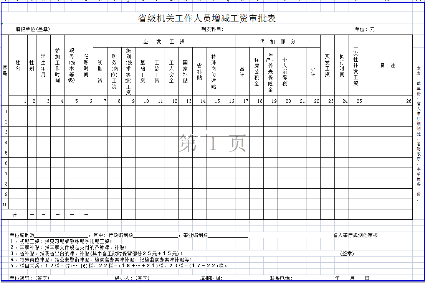Select the 单位:元 cell
Image resolution: width=425 pixels, height=283 pixels.
(364, 30)
